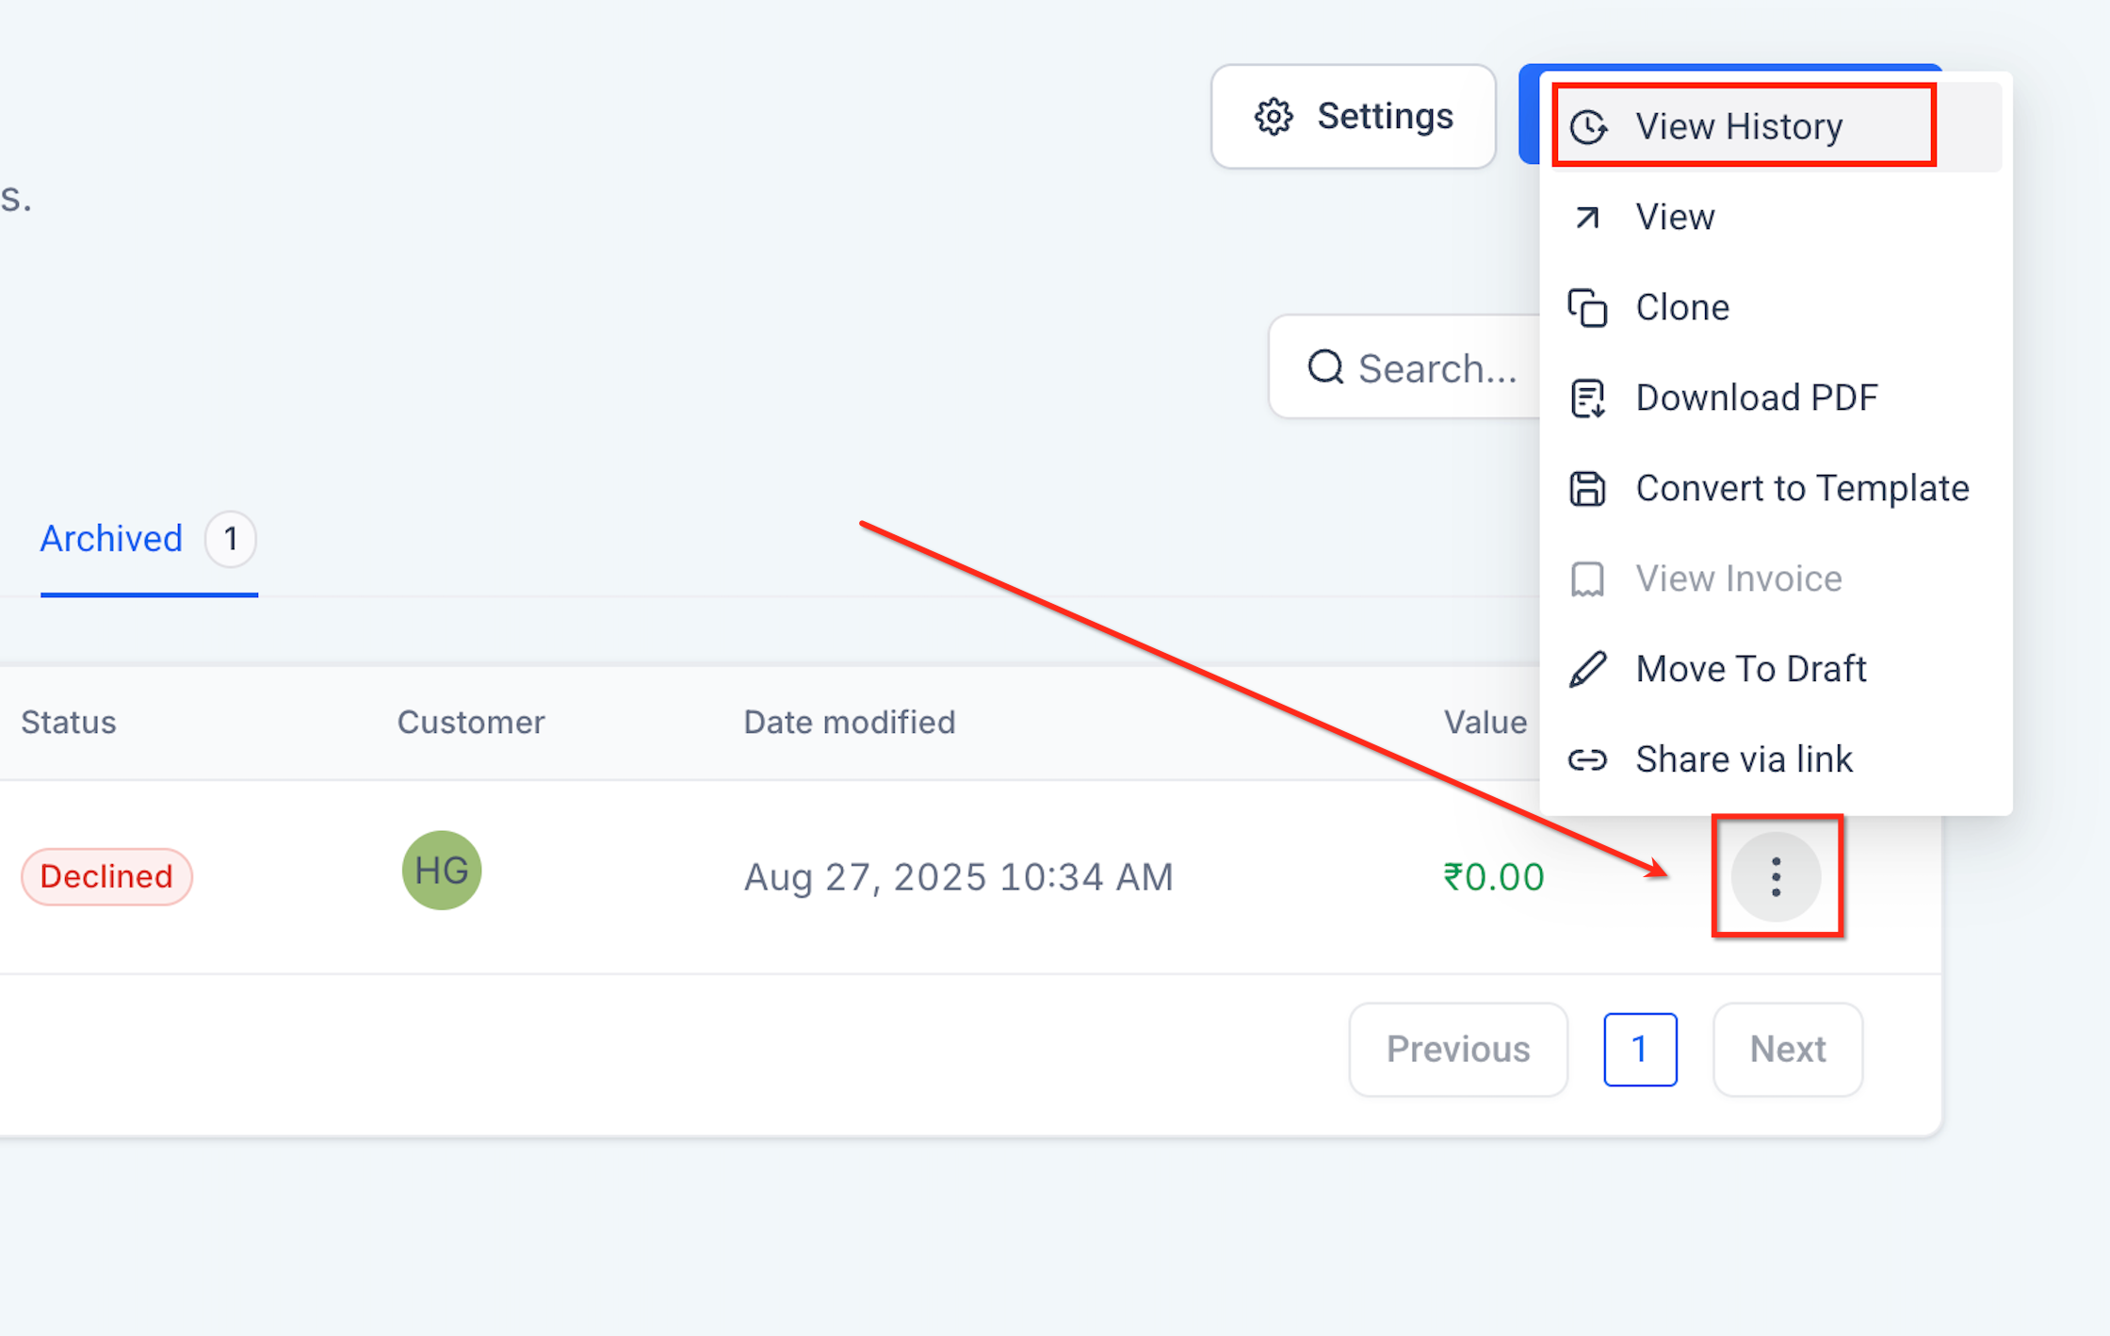2110x1336 pixels.
Task: Click the Convert to Template save icon
Action: pos(1587,489)
